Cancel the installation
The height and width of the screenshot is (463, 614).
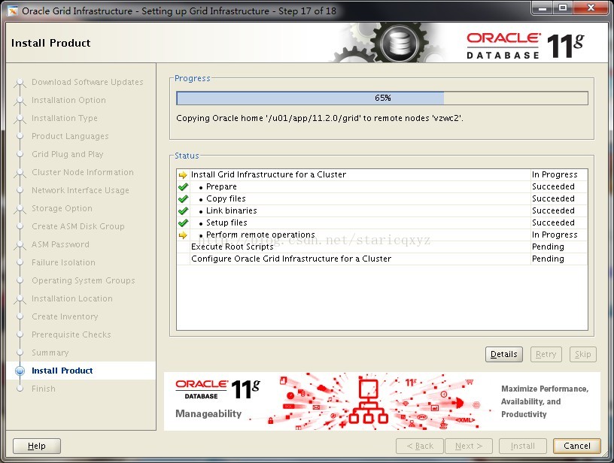(577, 446)
